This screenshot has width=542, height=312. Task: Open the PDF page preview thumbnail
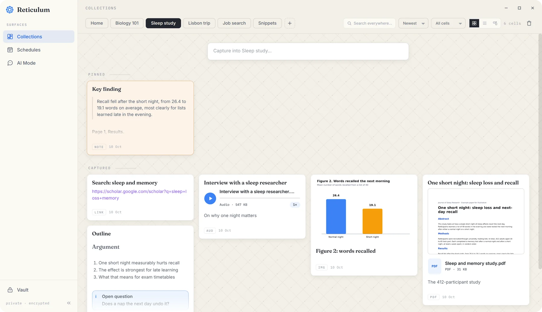[x=476, y=221]
